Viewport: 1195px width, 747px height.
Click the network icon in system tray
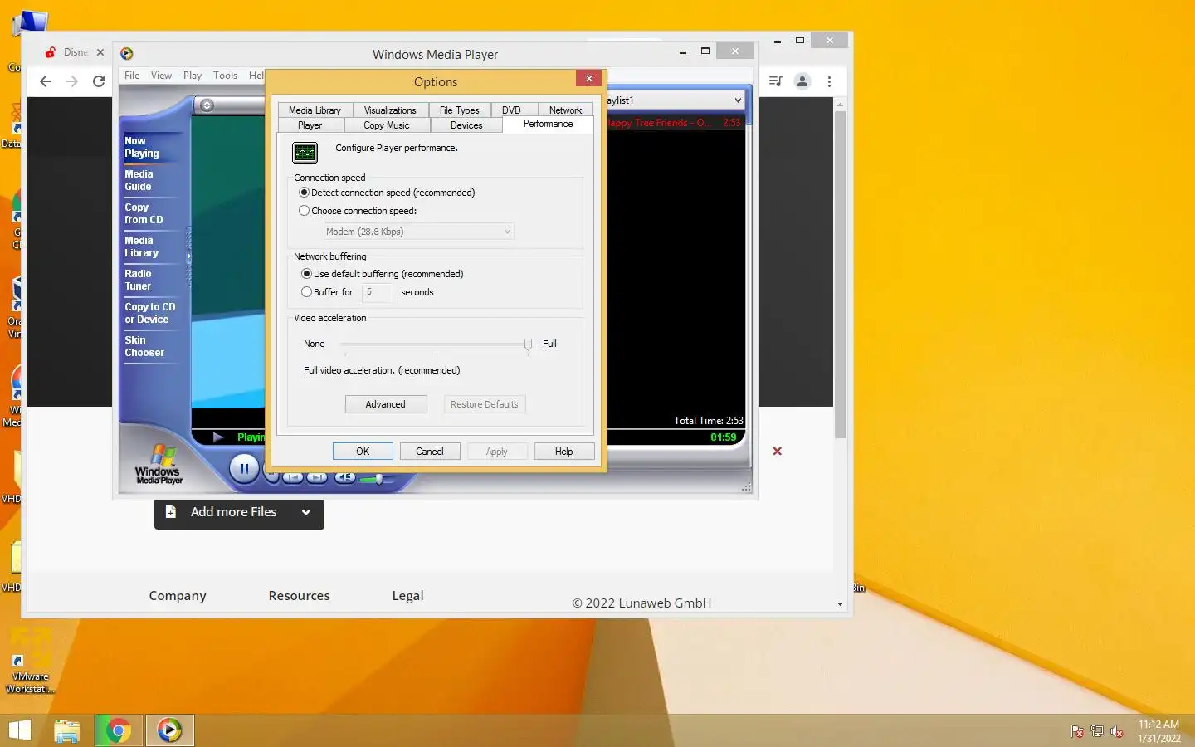point(1097,731)
